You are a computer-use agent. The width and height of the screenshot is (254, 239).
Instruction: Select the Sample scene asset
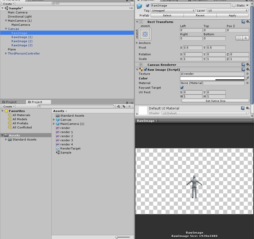point(64,153)
